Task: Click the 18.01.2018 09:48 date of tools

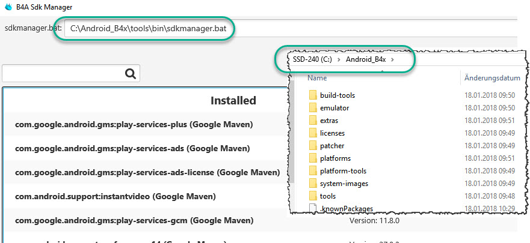Action: coord(490,196)
